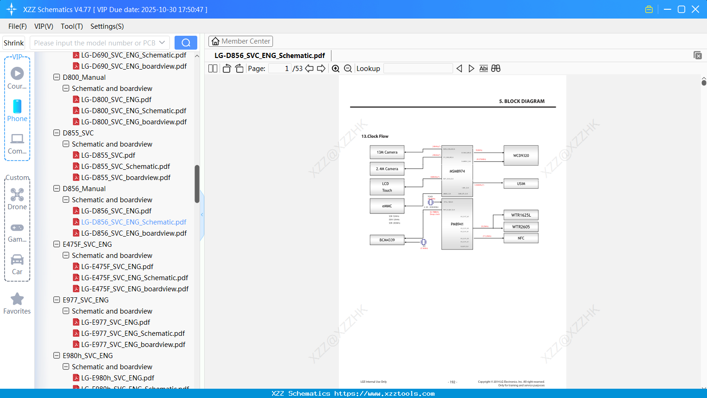Collapse the D856_Manual tree node
Screen dimensions: 707x398
tap(56, 188)
